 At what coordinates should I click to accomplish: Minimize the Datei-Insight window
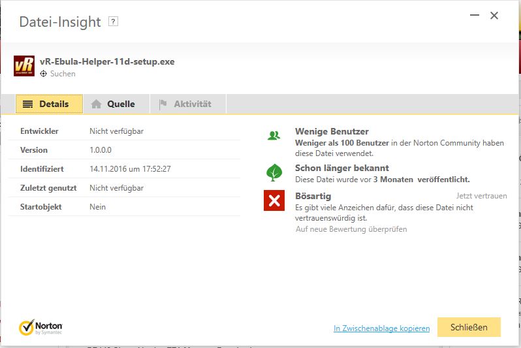click(475, 15)
